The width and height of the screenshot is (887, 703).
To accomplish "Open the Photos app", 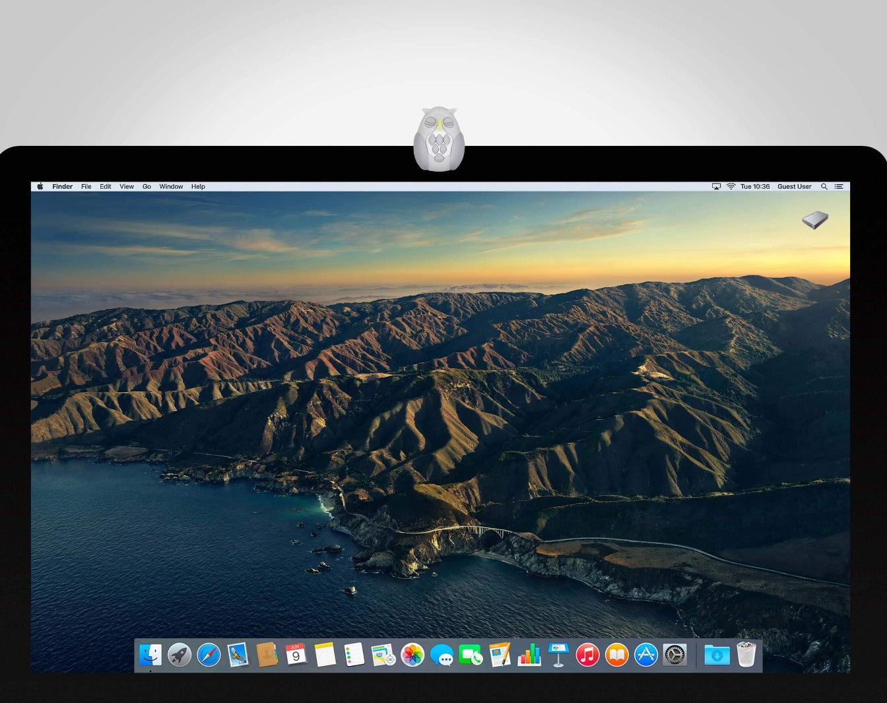I will pyautogui.click(x=411, y=655).
